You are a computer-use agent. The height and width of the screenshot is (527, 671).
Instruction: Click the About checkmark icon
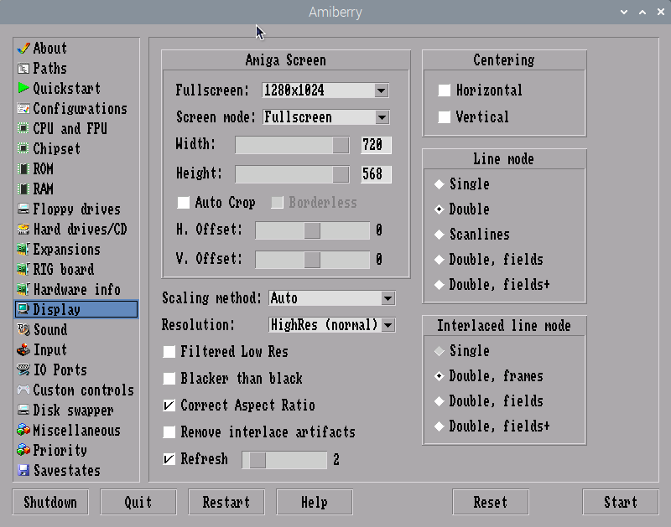pos(23,49)
